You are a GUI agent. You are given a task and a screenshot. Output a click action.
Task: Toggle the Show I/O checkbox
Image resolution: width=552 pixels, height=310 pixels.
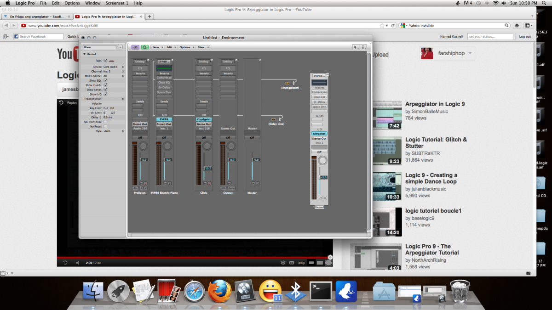[x=105, y=94]
